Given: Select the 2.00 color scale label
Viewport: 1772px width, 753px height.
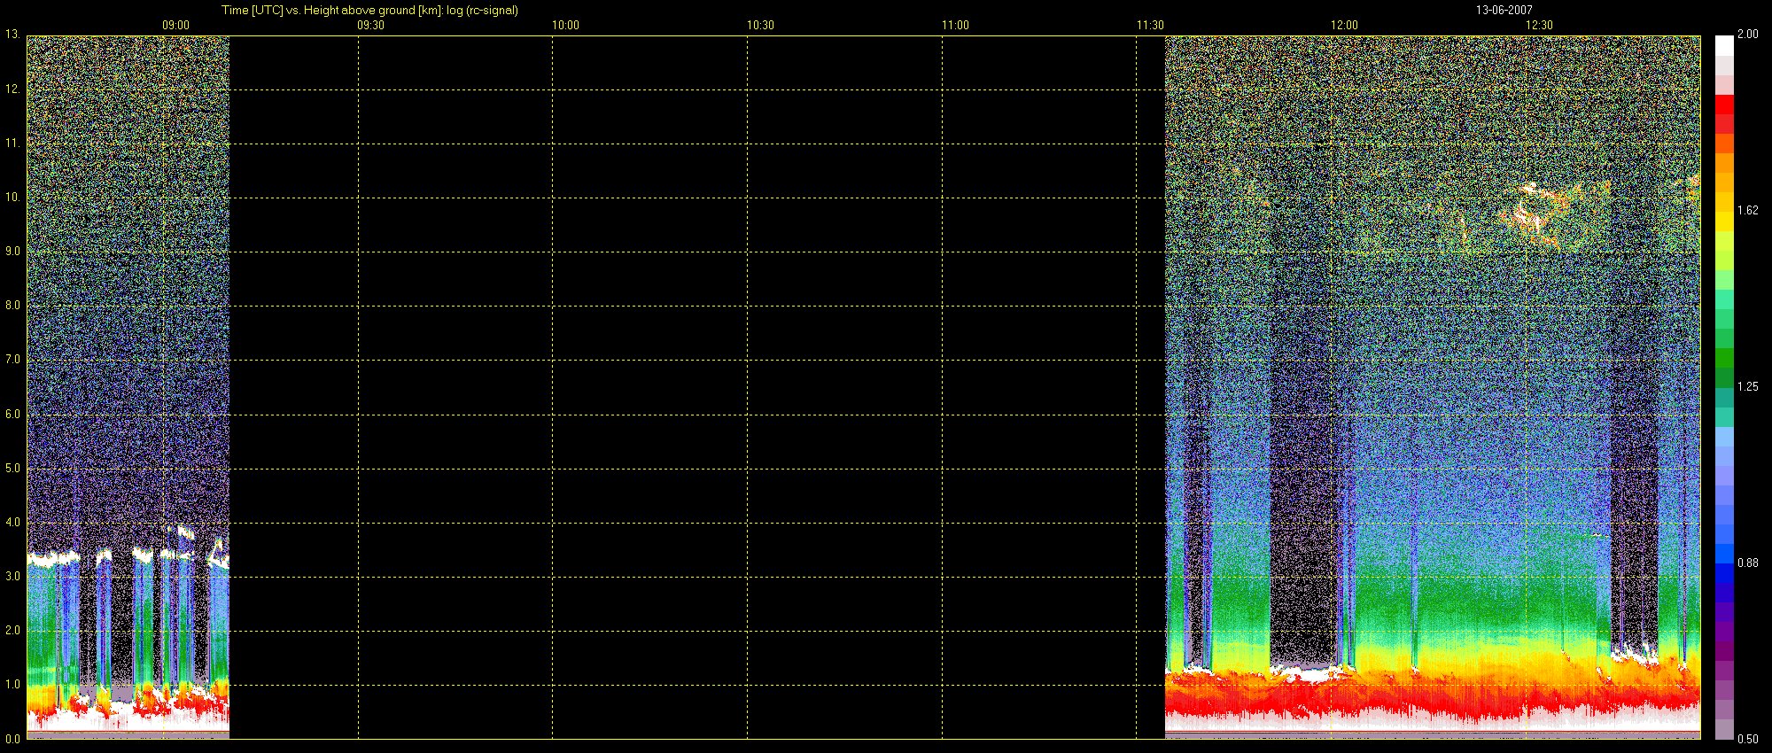Looking at the screenshot, I should [x=1747, y=34].
